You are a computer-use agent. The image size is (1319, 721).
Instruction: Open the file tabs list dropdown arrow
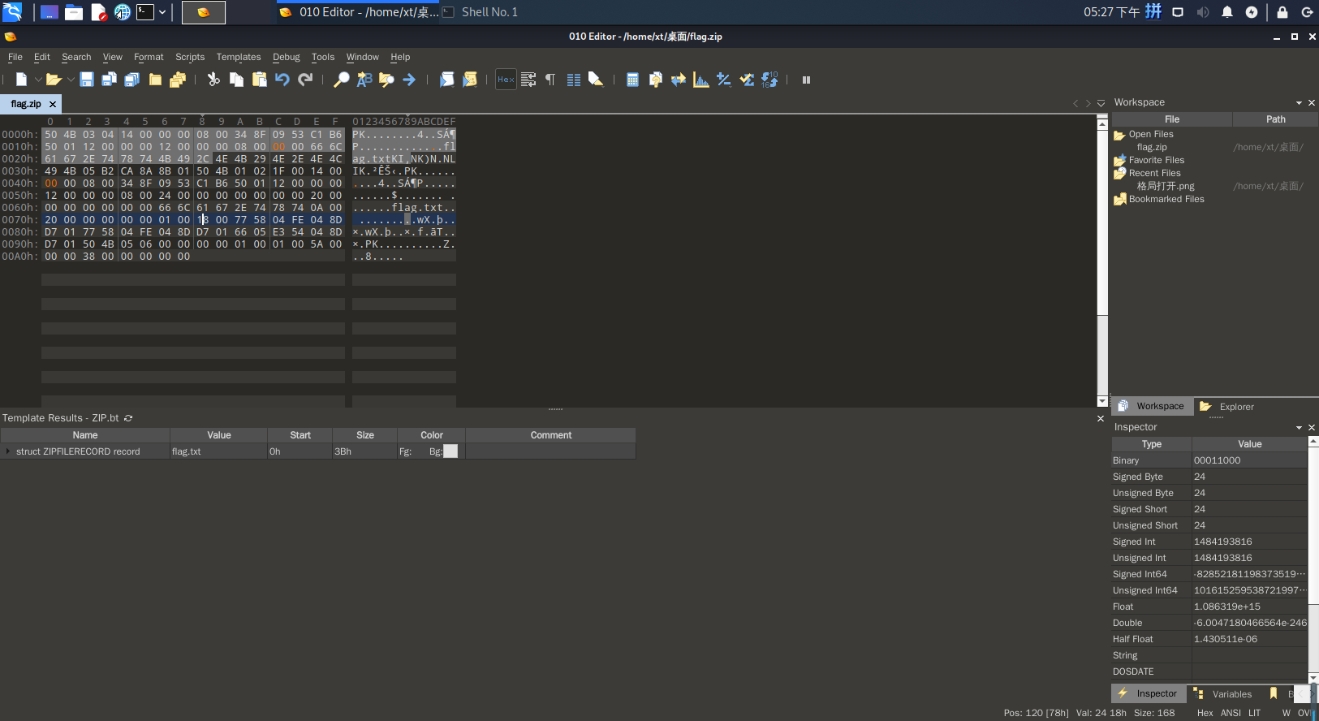point(1101,103)
